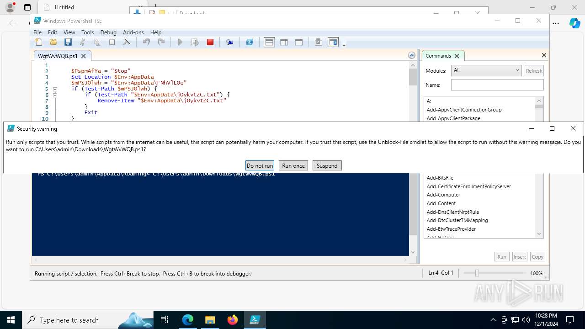Paste from clipboard toolbar icon
The width and height of the screenshot is (585, 329).
[x=112, y=42]
